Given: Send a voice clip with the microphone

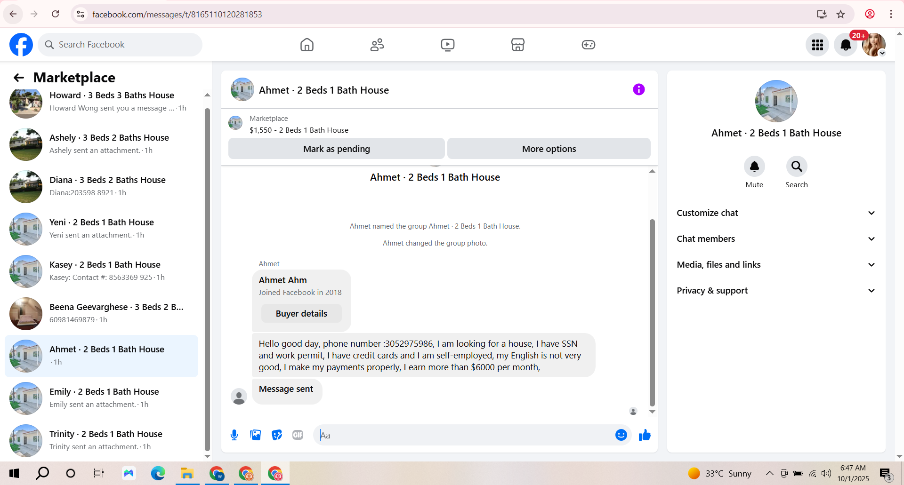Looking at the screenshot, I should pyautogui.click(x=234, y=435).
